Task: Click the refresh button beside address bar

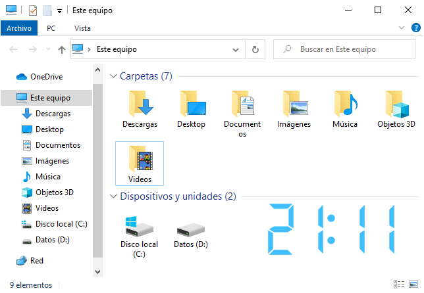Action: click(x=255, y=49)
